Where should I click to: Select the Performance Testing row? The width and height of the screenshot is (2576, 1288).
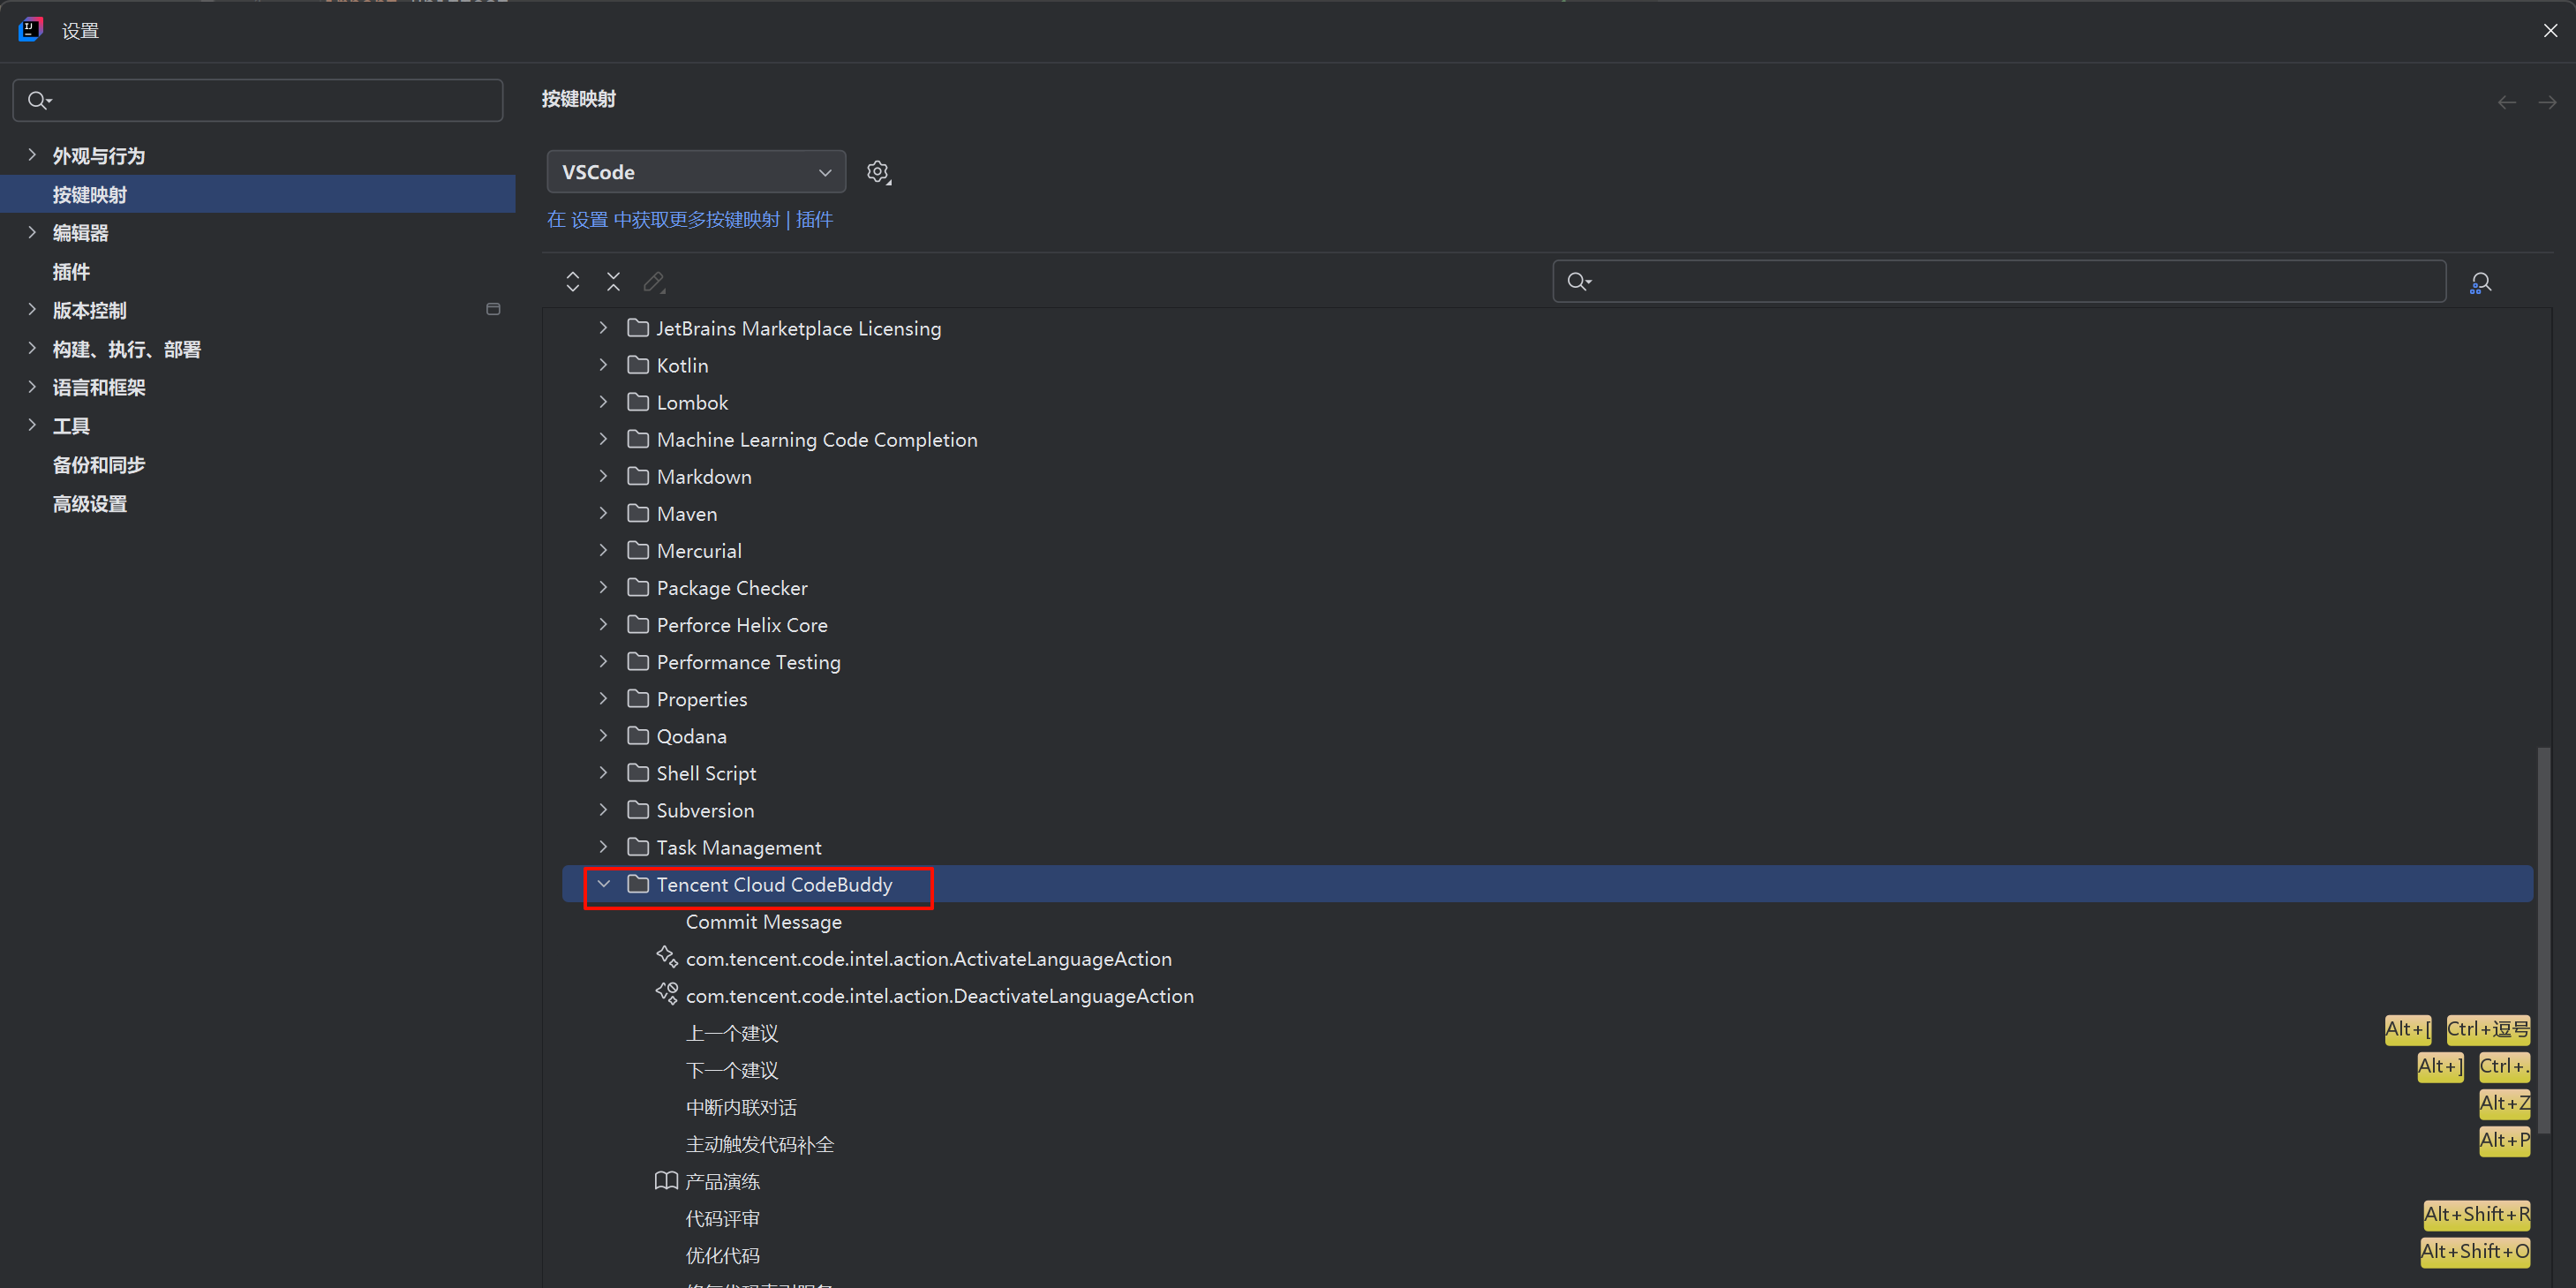pos(1547,661)
